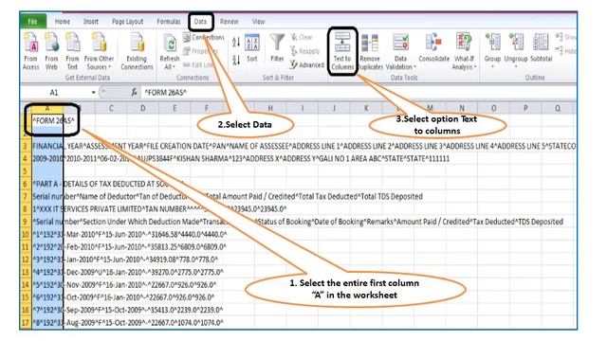The image size is (607, 341).
Task: Select row 7 header
Action: coord(26,196)
